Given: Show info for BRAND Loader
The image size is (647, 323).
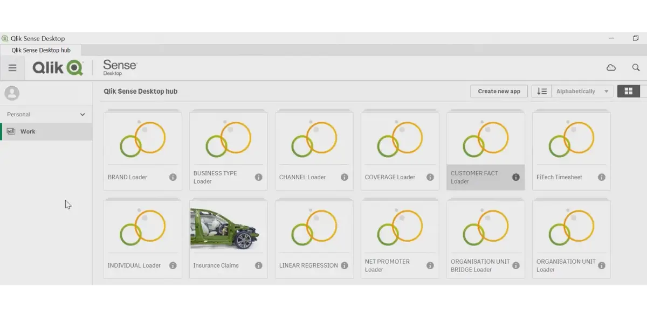Looking at the screenshot, I should [173, 177].
